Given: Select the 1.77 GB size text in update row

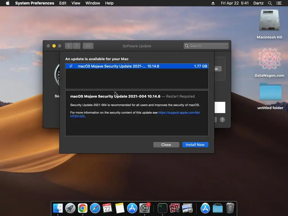Looking at the screenshot, I should click(201, 66).
